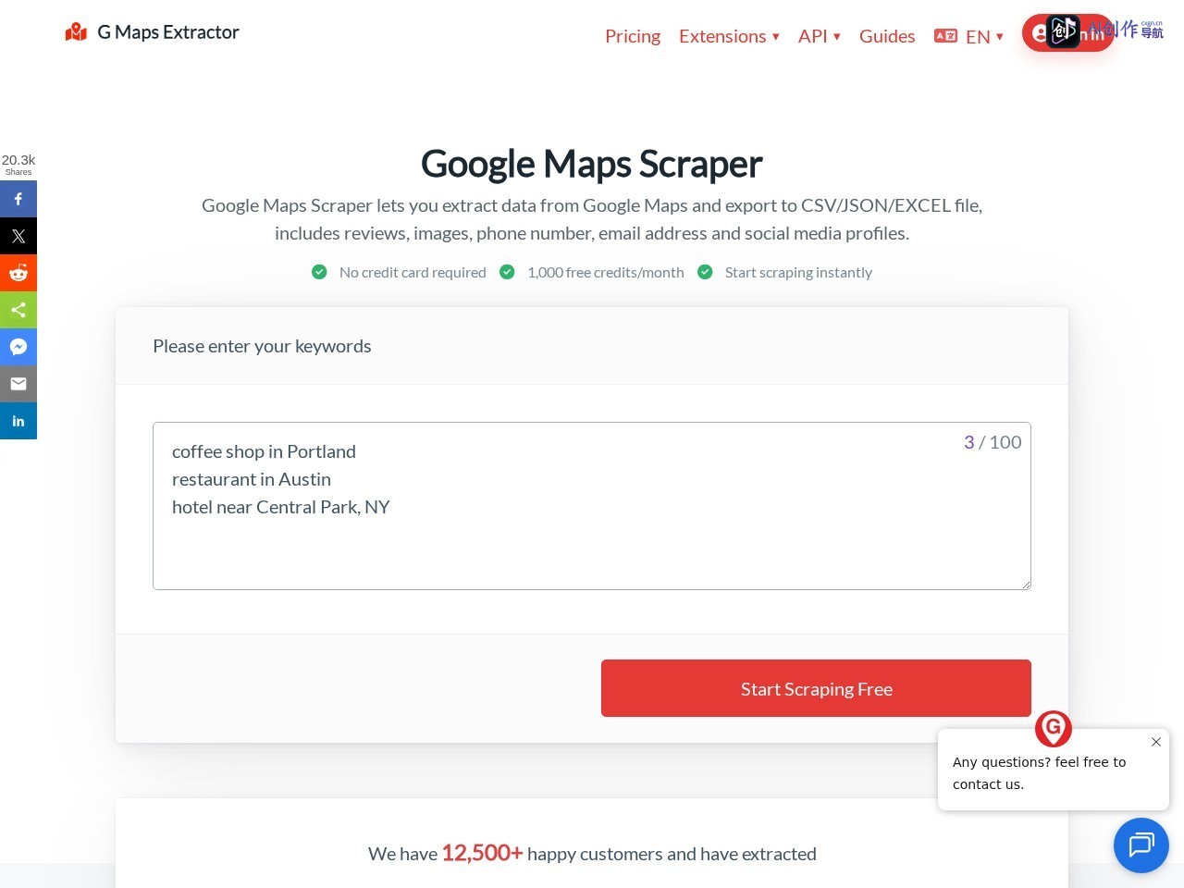Click the textarea resize handle
The width and height of the screenshot is (1184, 888).
[1026, 585]
